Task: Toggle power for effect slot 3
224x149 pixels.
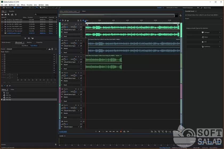Action: [5, 59]
